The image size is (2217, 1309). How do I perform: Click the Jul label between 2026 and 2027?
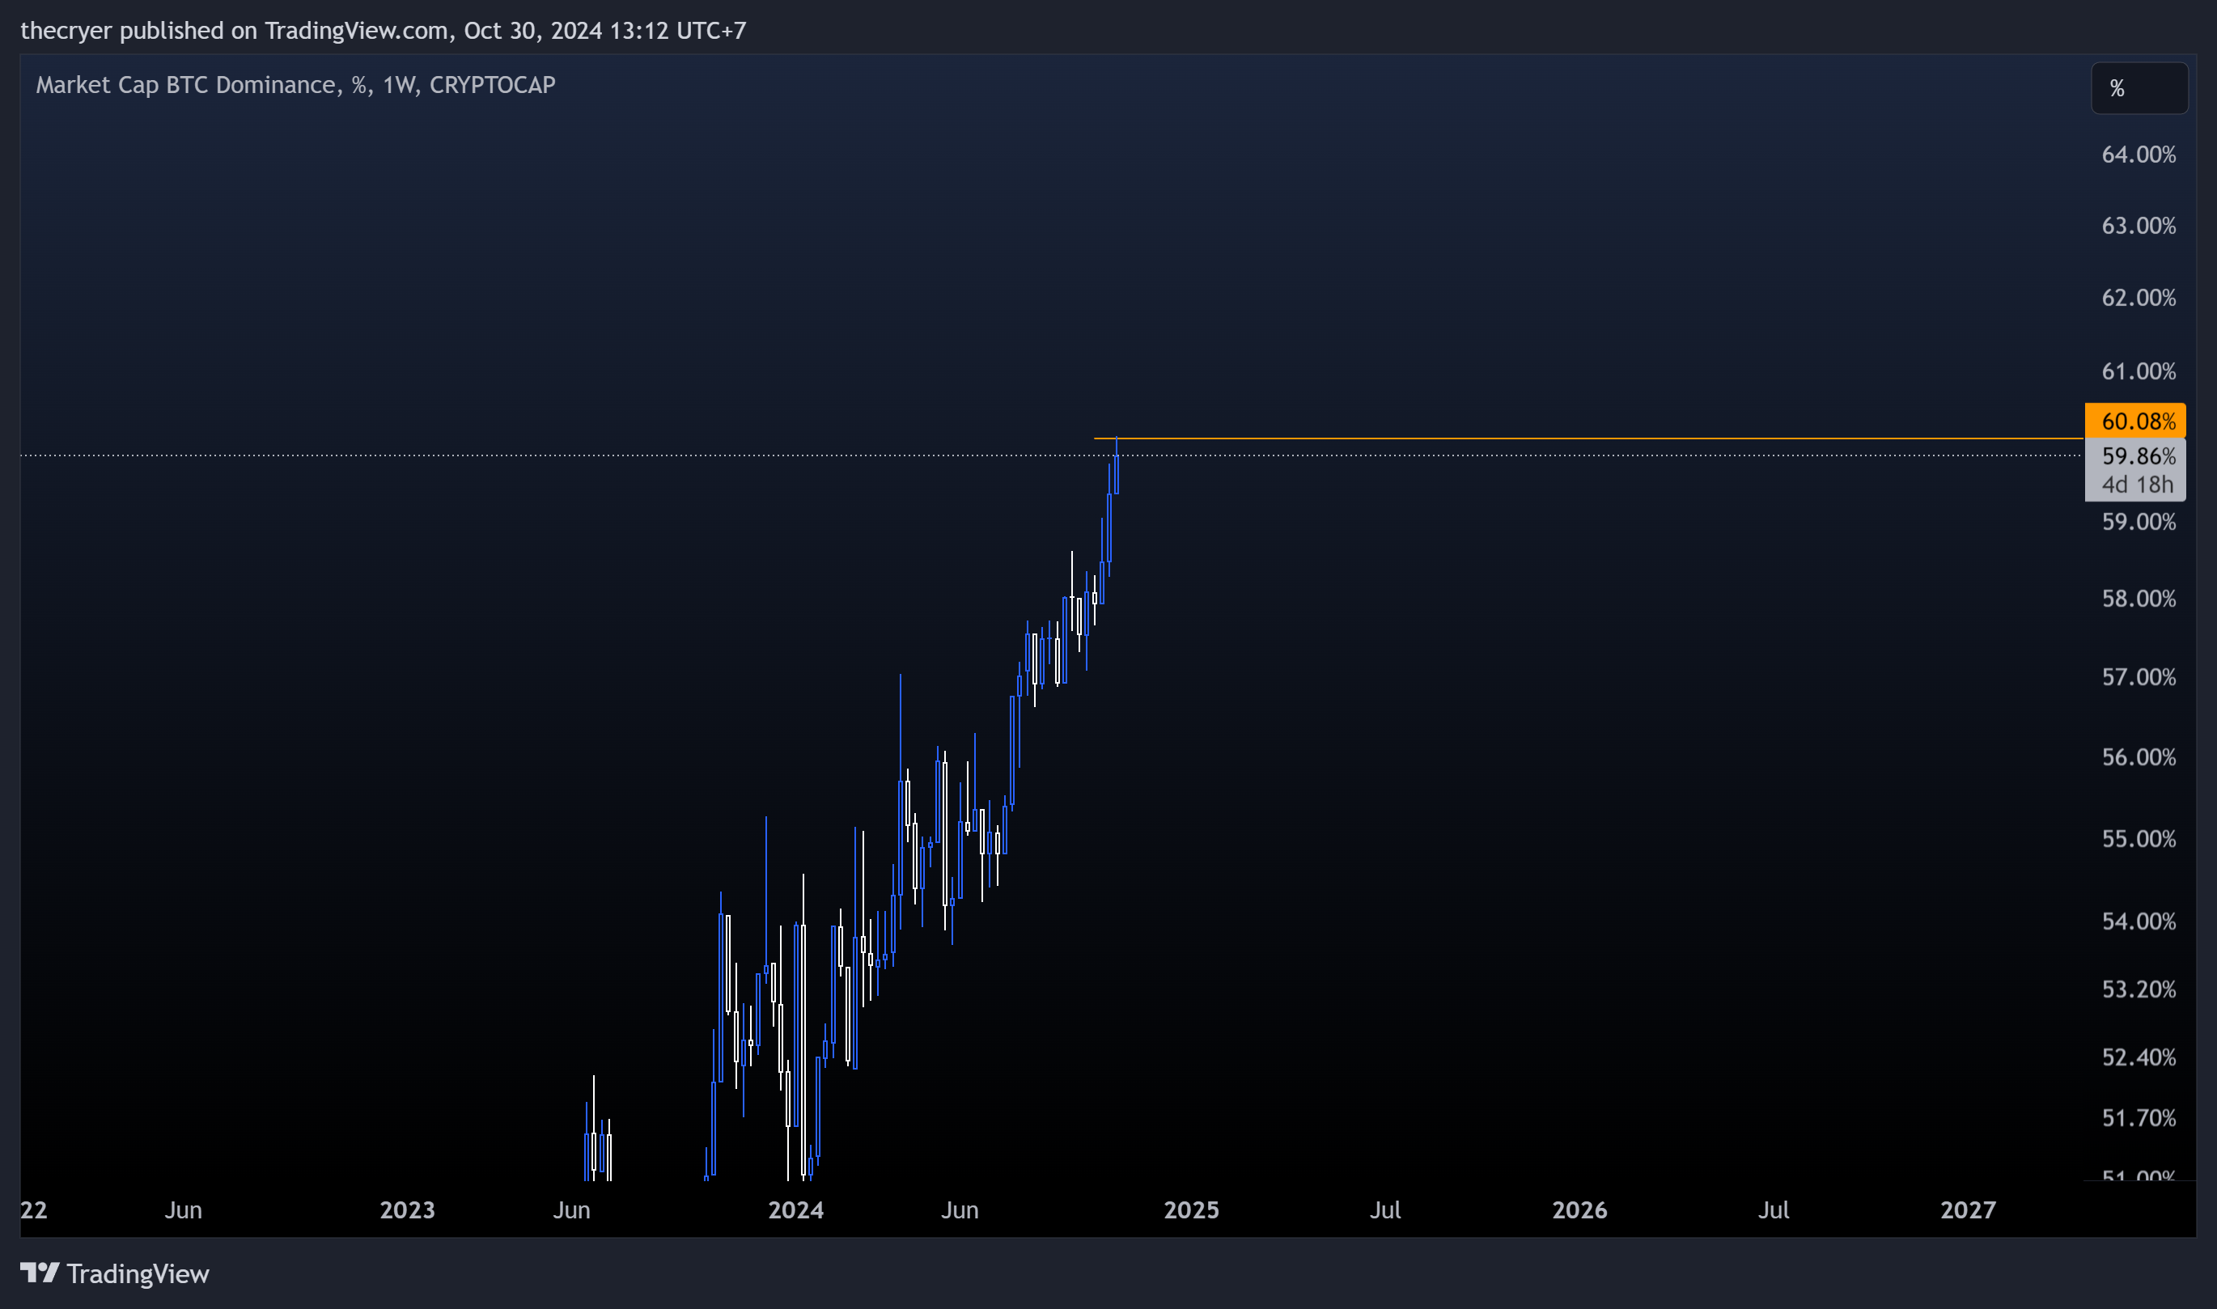[x=1774, y=1209]
